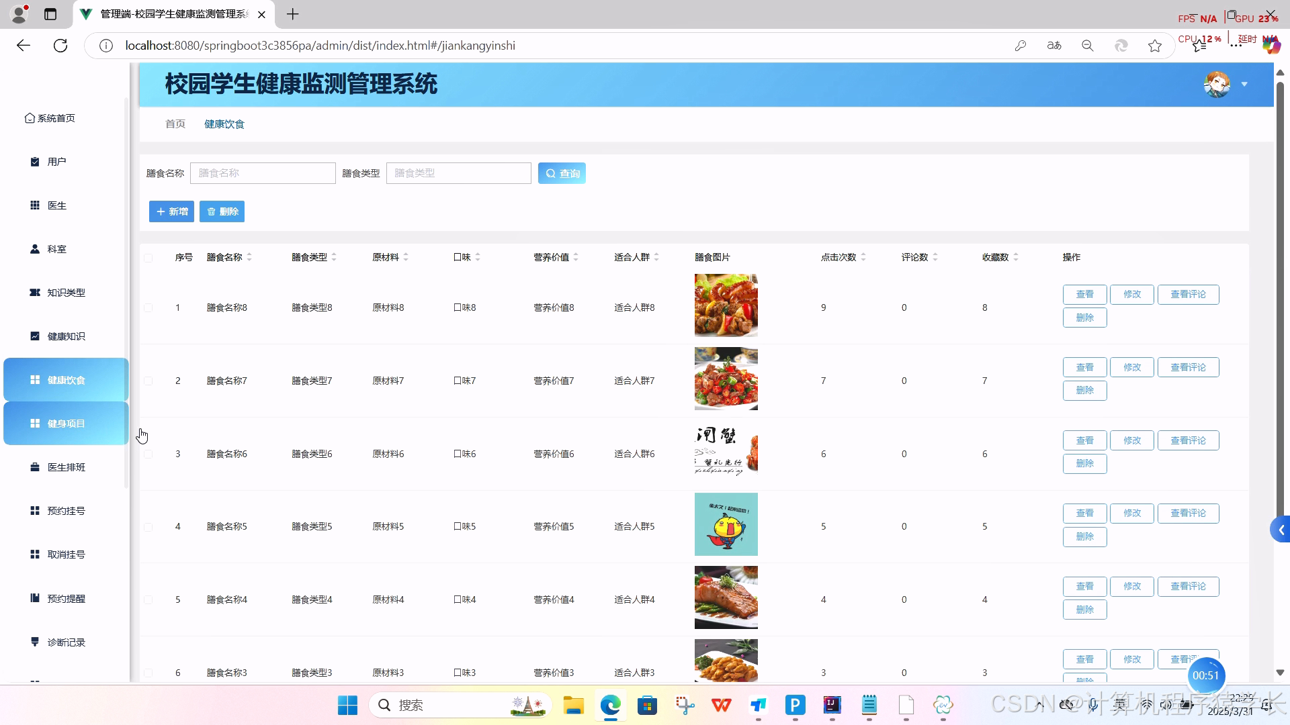Select the 健身项目 sidebar entry
The image size is (1290, 725).
64,423
